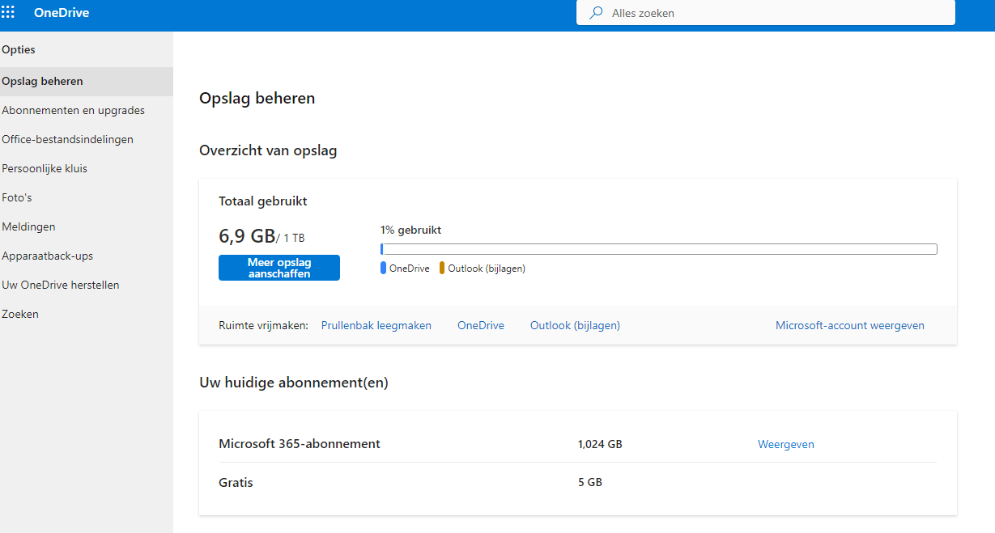Click the search magnifier icon
Image resolution: width=995 pixels, height=533 pixels.
[x=597, y=13]
